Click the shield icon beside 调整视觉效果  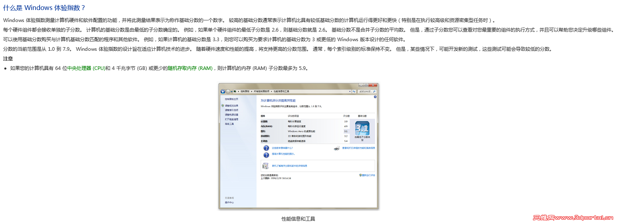click(222, 106)
